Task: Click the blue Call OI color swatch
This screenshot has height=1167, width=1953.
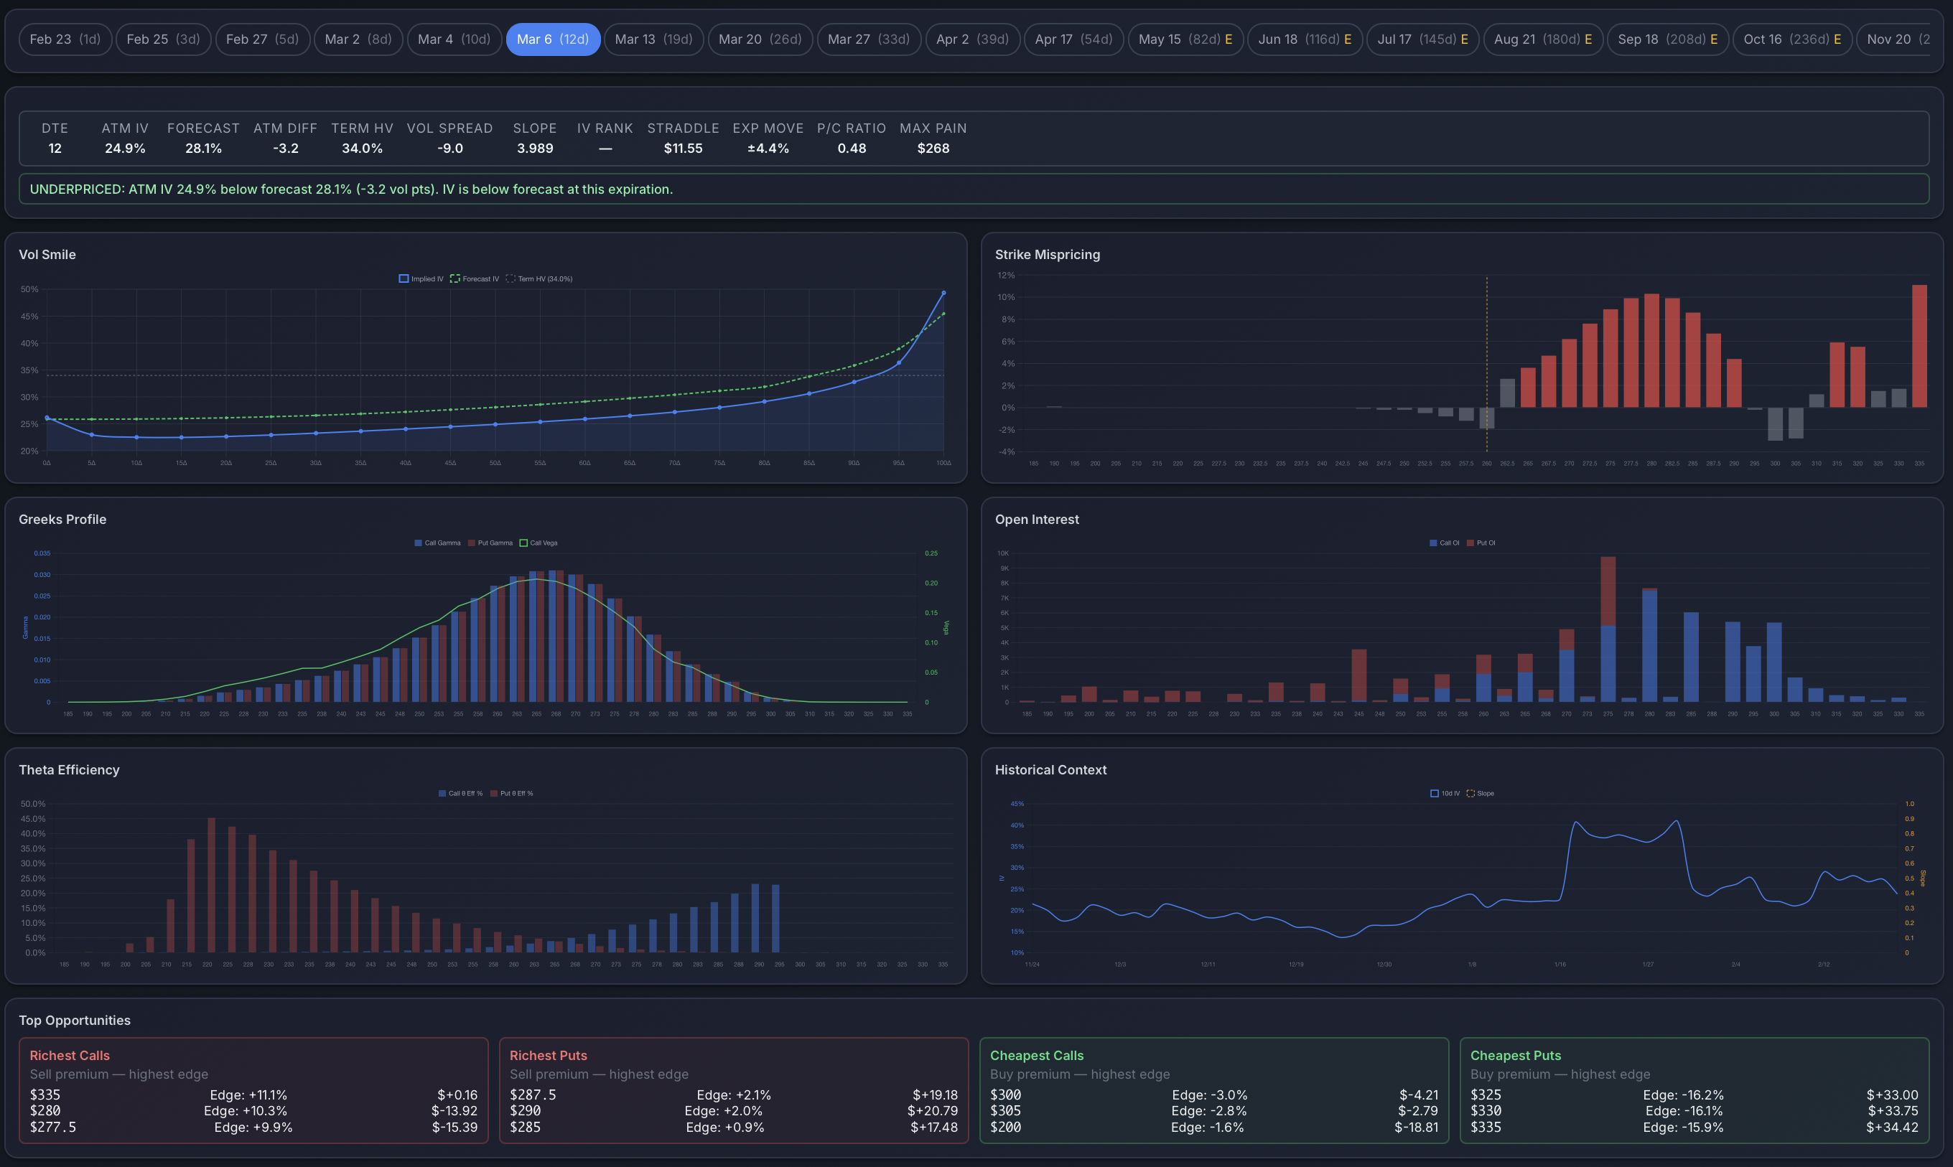Action: coord(1435,542)
